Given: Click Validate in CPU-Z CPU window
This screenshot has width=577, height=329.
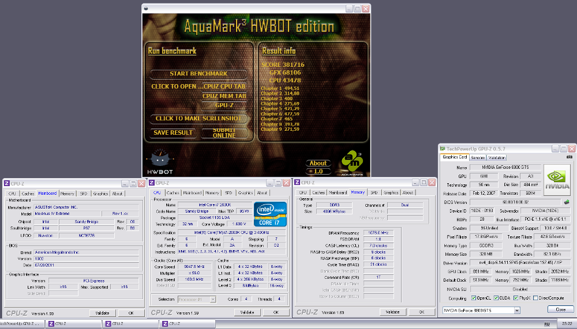Looking at the screenshot, I should [248, 312].
